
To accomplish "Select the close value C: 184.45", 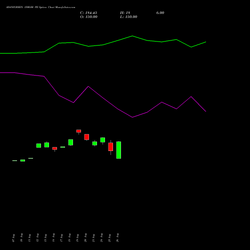I will click(88, 13).
